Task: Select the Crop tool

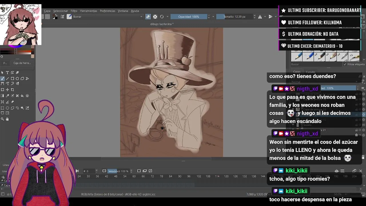Action: [12, 90]
